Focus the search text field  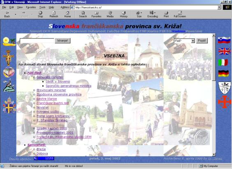pyautogui.click(x=37, y=41)
